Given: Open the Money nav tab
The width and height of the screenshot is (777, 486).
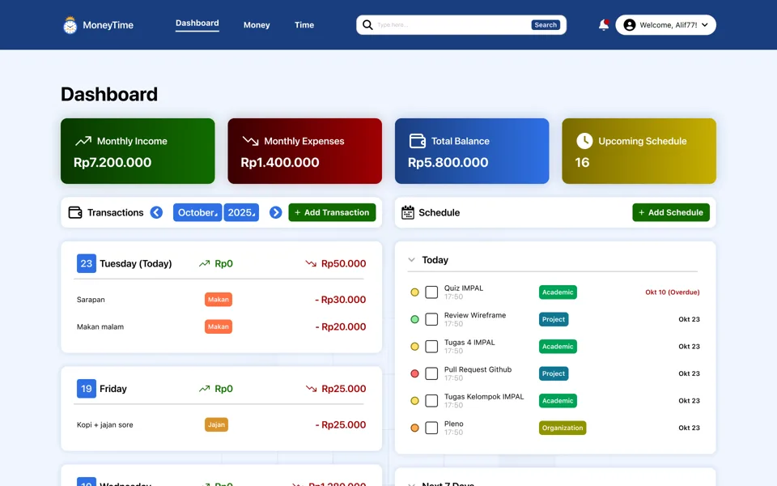Looking at the screenshot, I should [x=257, y=25].
